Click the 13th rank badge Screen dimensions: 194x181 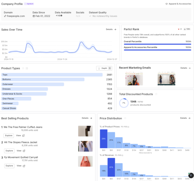[187, 29]
